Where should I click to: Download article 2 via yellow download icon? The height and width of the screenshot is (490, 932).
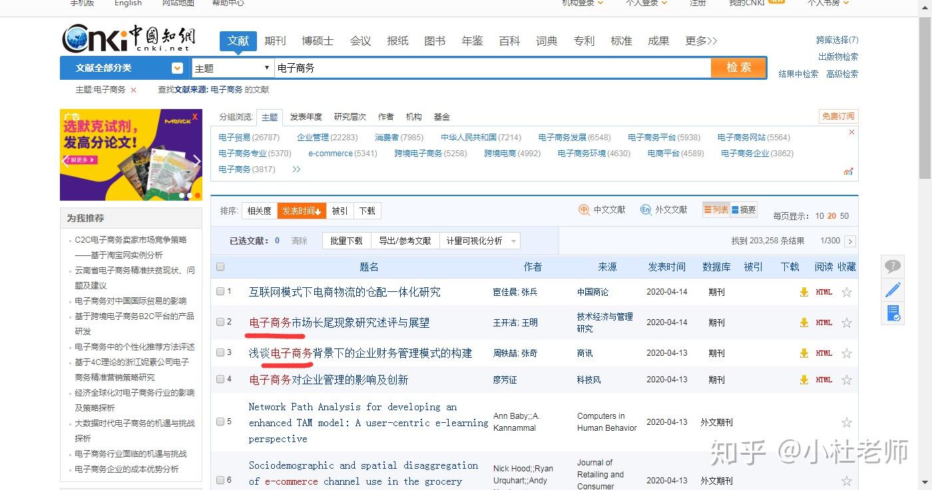804,322
